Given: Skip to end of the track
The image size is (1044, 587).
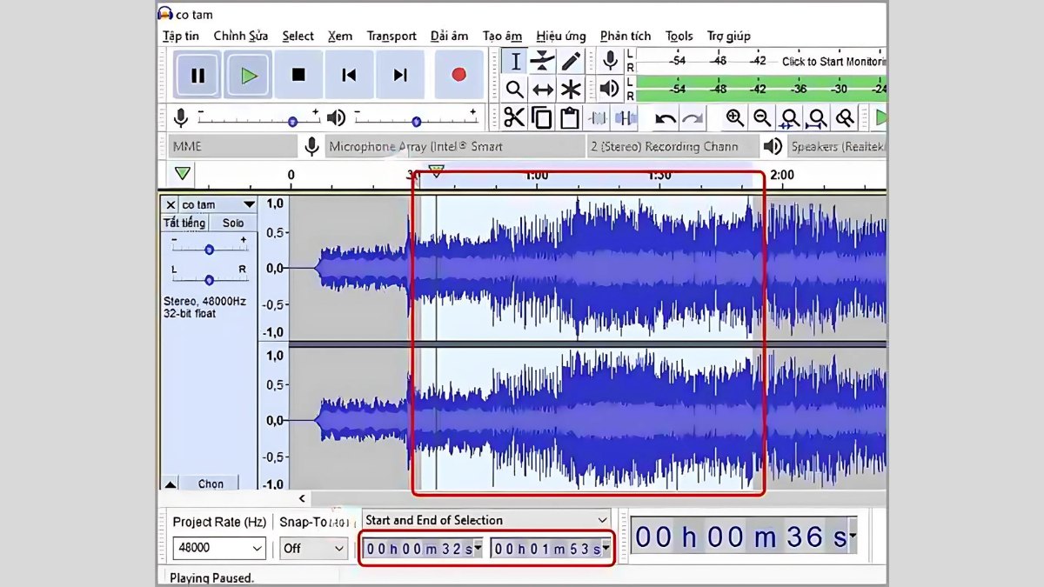Looking at the screenshot, I should tap(400, 75).
